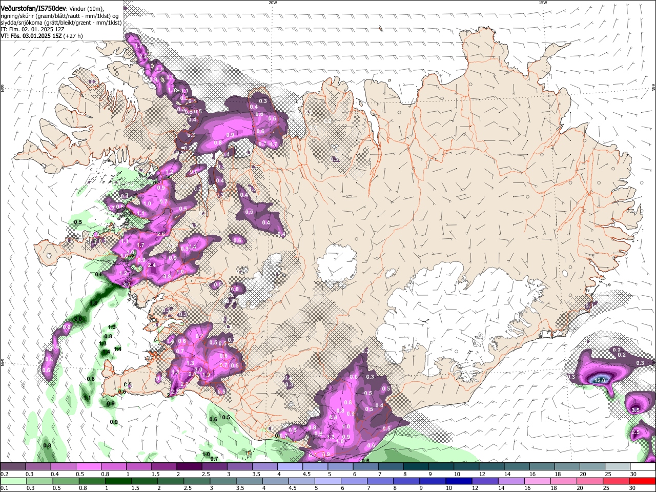This screenshot has width=656, height=492.
Task: Click the 2.4 precipitation value on map
Action: click(152, 265)
